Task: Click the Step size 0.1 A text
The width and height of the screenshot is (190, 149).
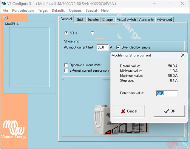Action: pos(174,80)
